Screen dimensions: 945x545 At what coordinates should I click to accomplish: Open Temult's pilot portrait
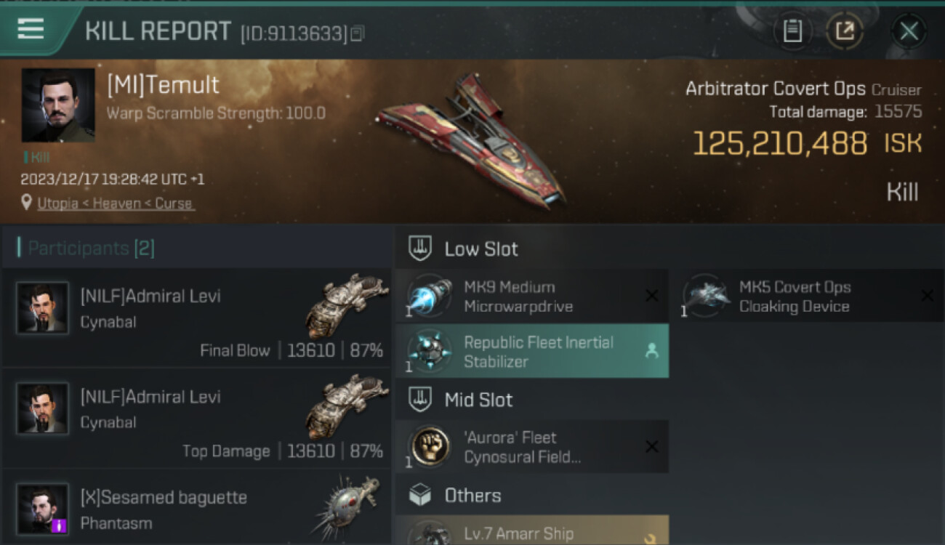[x=58, y=105]
